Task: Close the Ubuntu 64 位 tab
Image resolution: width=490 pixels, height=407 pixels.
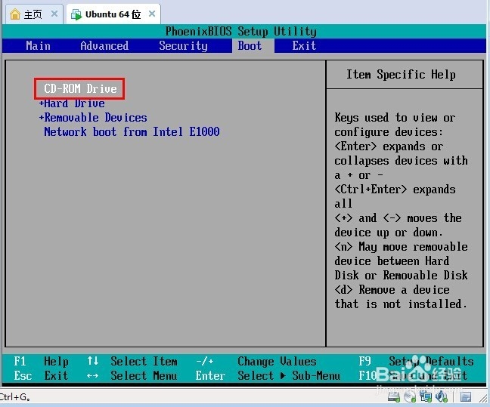Action: (x=152, y=14)
